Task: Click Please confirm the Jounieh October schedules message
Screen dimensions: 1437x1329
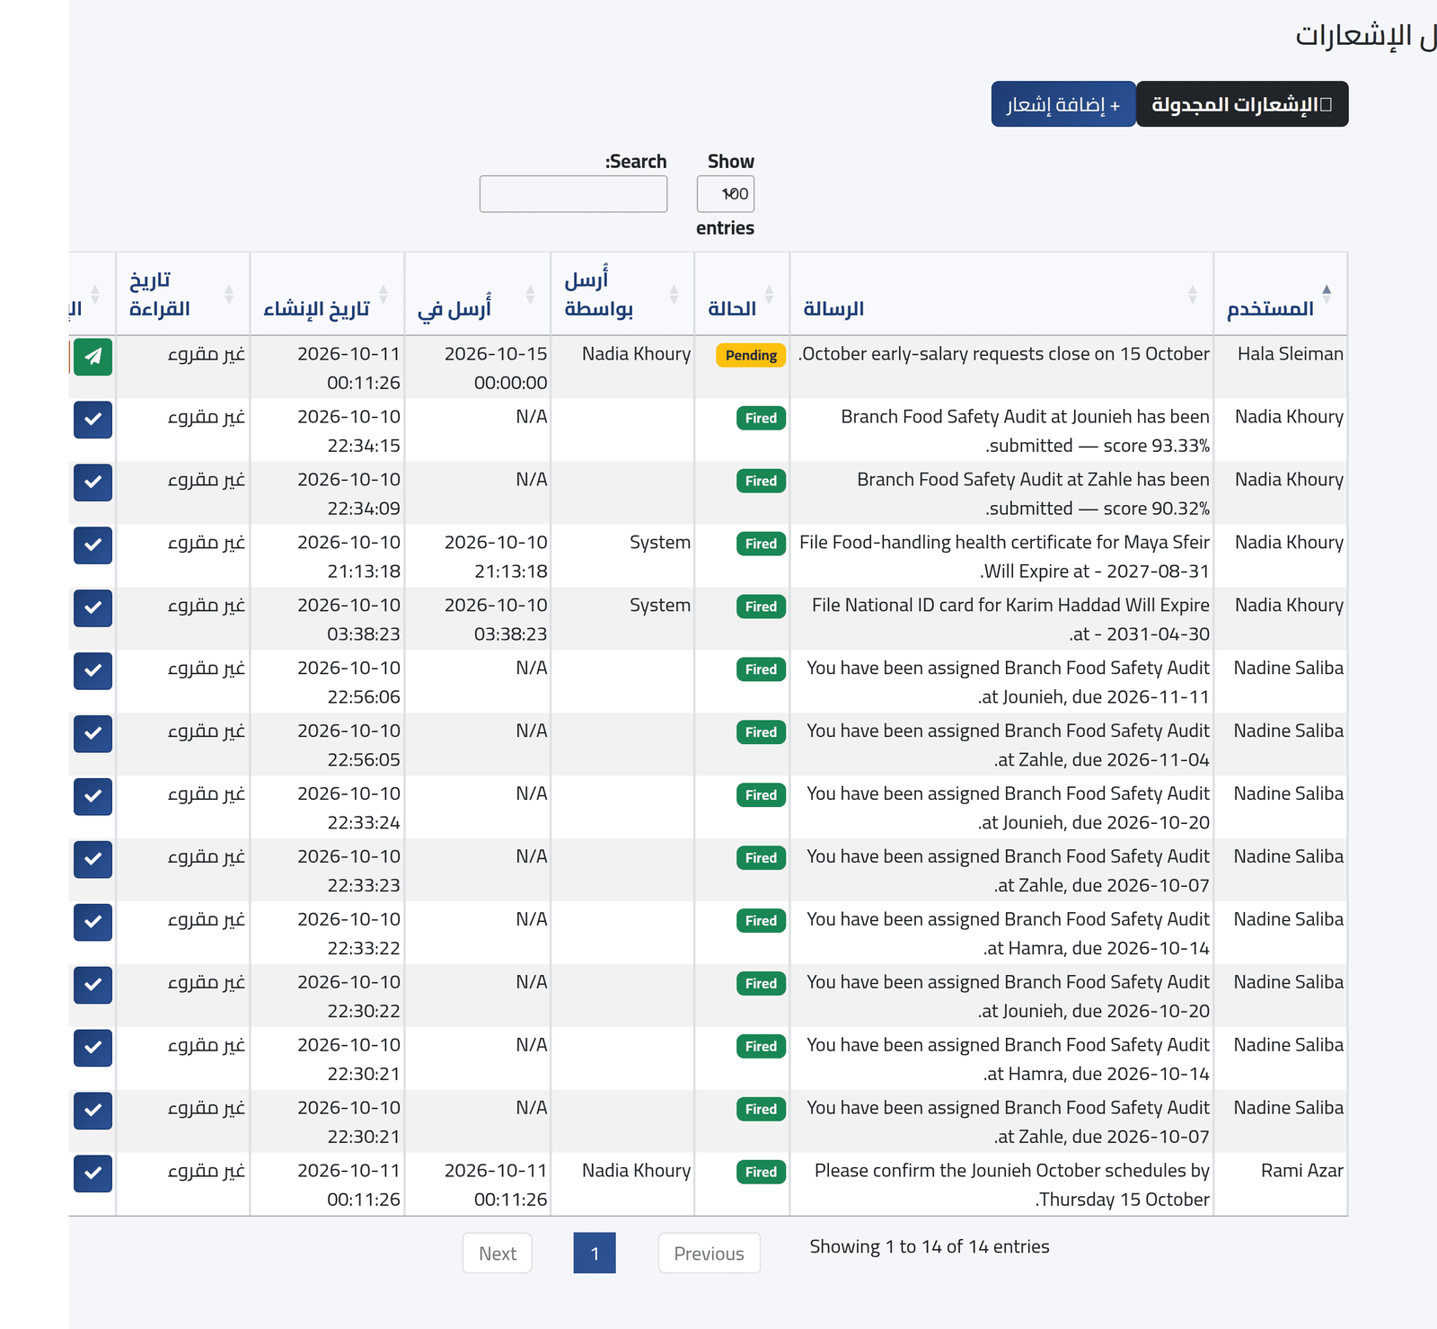Action: (1012, 1185)
